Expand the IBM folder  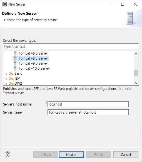(6, 79)
